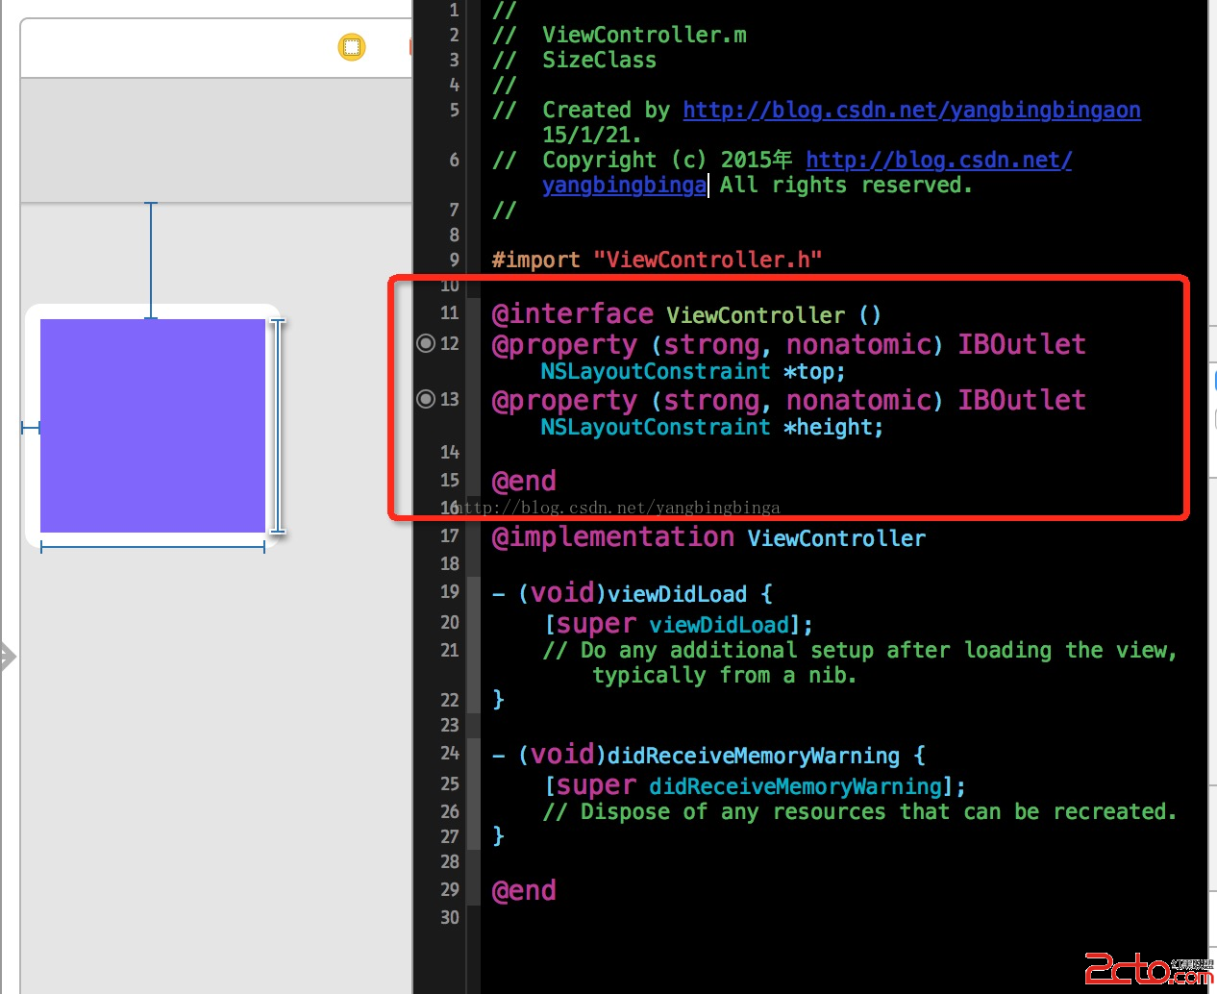Select the top spacing constraint line
The width and height of the screenshot is (1217, 994).
coord(151,260)
